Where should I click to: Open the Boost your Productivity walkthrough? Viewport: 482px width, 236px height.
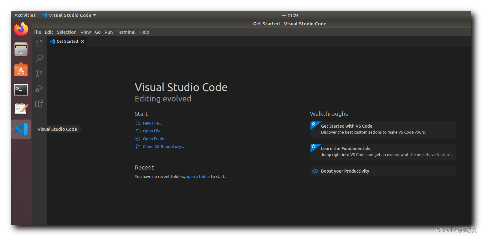383,171
